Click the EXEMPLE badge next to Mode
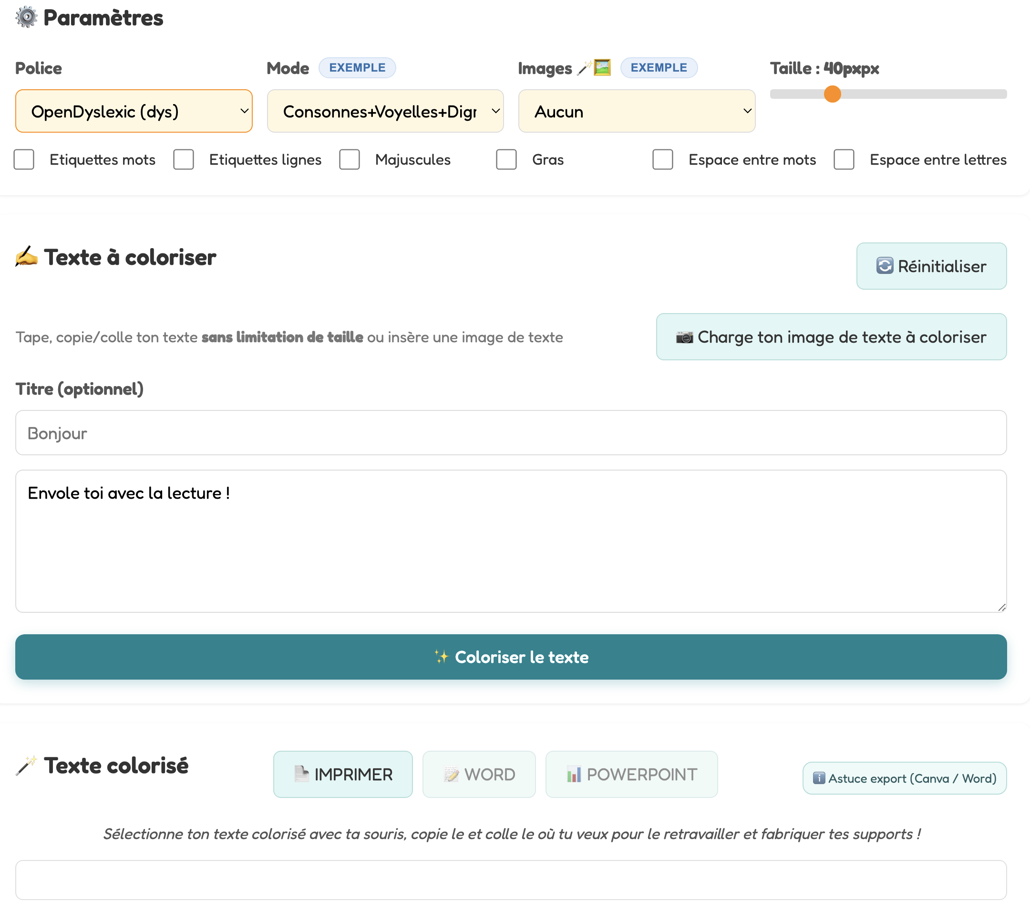 coord(357,68)
